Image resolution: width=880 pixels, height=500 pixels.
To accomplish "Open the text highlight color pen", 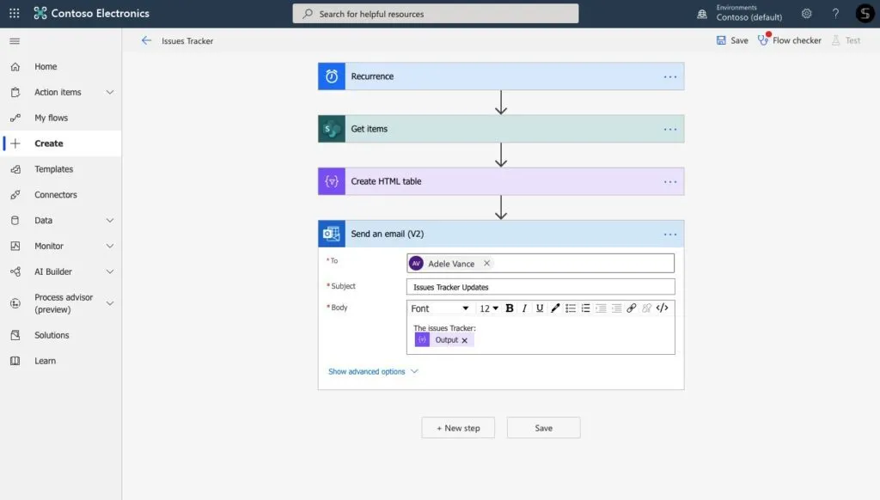I will coord(555,308).
